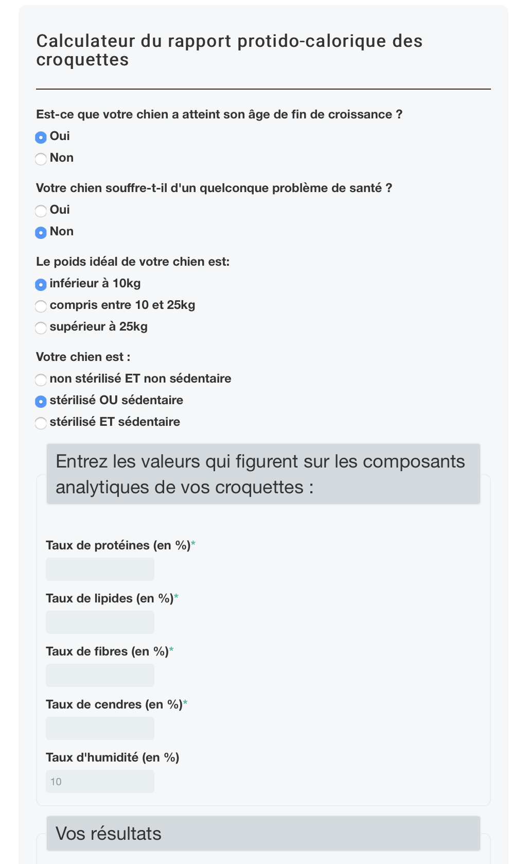Image resolution: width=527 pixels, height=864 pixels.
Task: Click the 'Vos résultats' section header
Action: tap(263, 834)
